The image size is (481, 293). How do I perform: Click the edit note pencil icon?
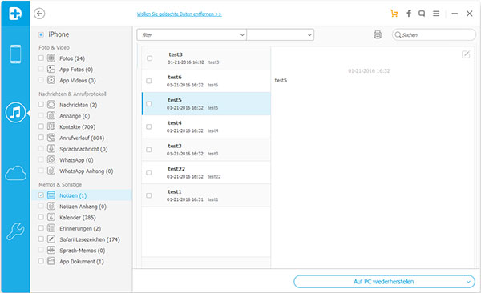tap(466, 54)
